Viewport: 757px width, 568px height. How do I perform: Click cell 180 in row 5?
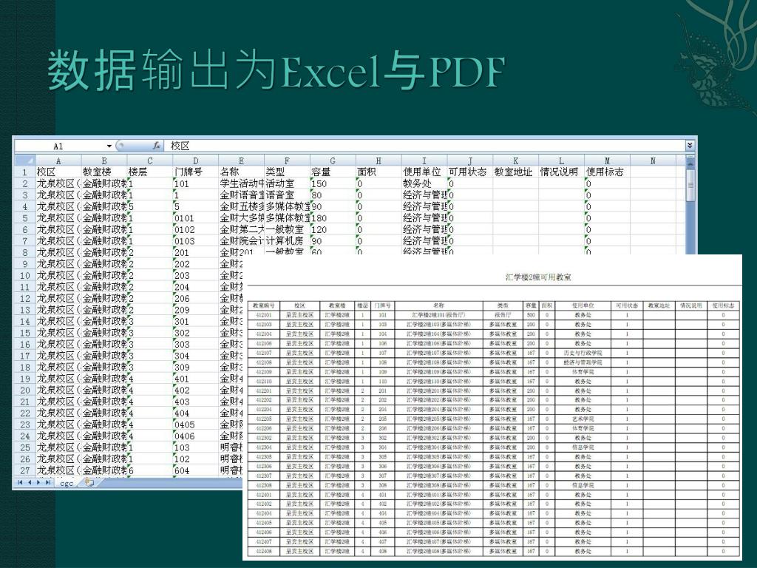tap(333, 218)
